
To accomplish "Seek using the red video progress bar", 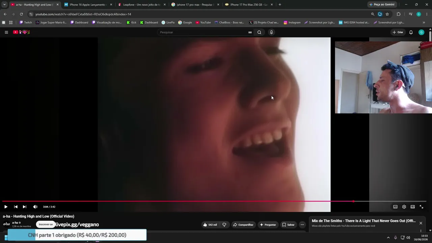I will pos(215,201).
